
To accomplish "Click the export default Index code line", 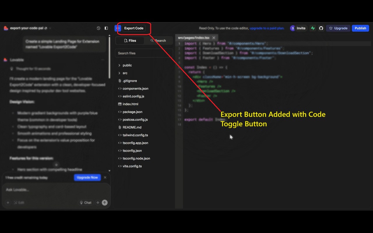I will click(205, 120).
